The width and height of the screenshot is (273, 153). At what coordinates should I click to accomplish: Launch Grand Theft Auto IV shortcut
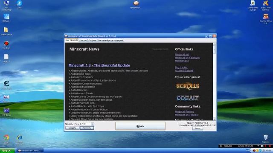tap(253, 6)
